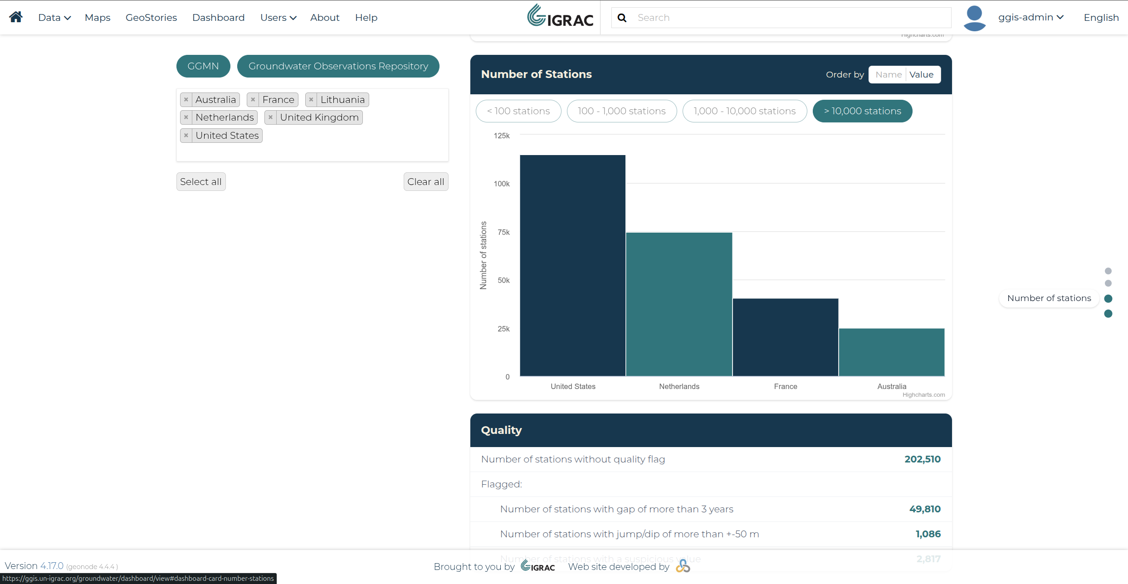Expand the Data dropdown menu

54,18
